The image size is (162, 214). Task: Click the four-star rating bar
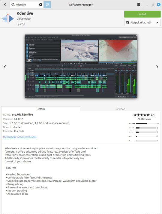(146, 128)
